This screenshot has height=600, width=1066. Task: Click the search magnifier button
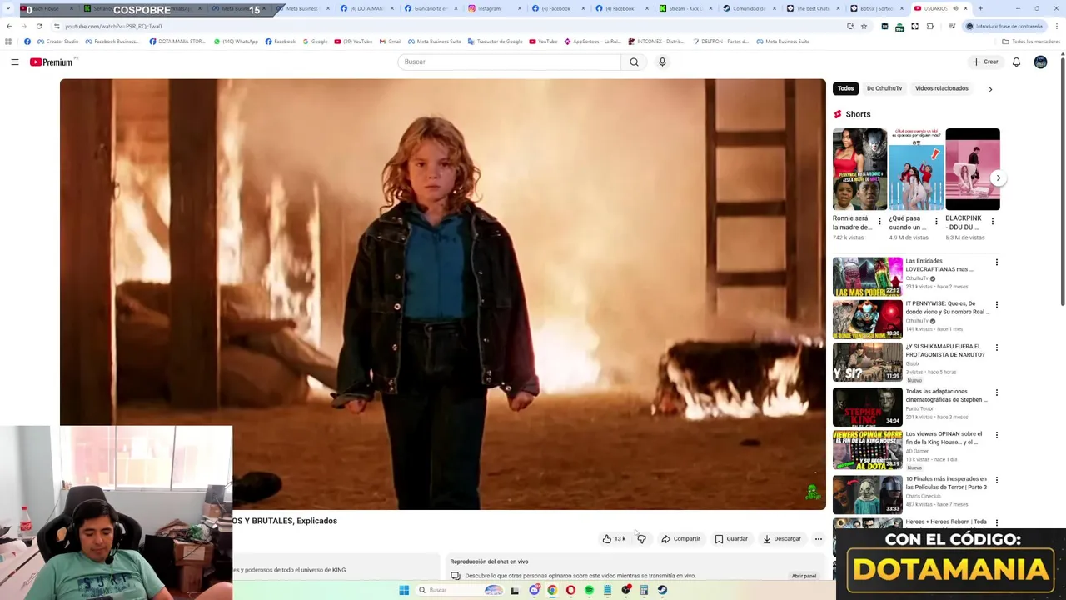634,62
